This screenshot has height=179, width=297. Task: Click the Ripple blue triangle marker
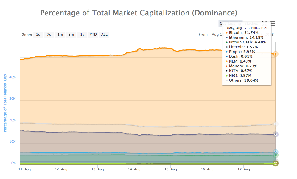(x=276, y=152)
